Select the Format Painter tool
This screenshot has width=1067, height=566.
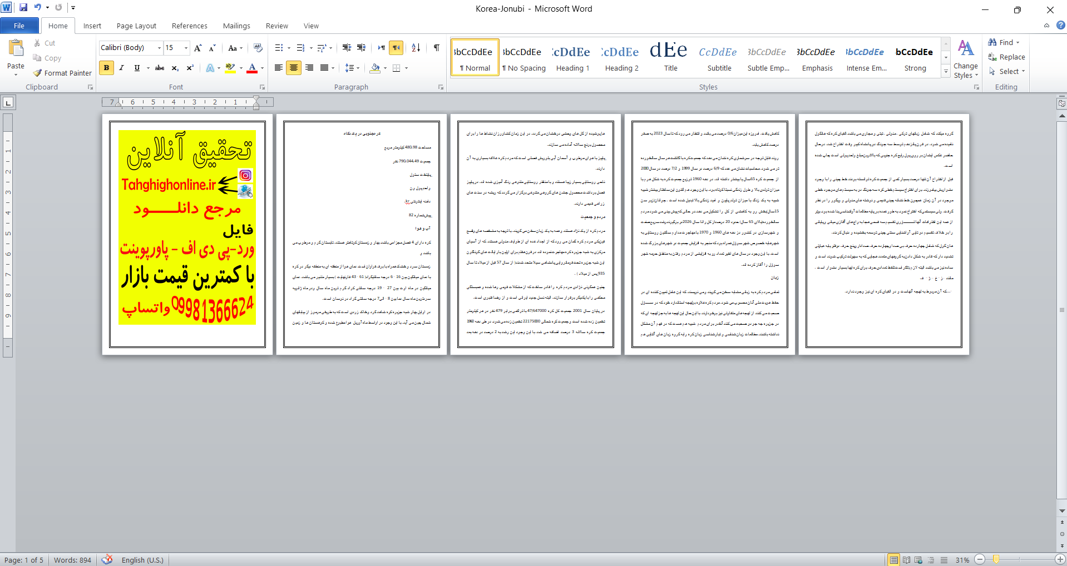(x=62, y=73)
